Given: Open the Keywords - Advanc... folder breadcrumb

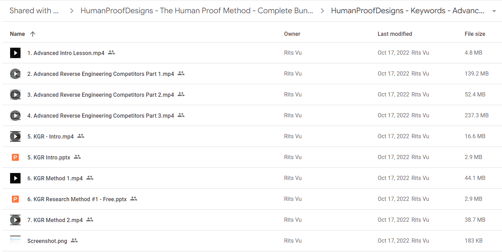Looking at the screenshot, I should (x=408, y=11).
